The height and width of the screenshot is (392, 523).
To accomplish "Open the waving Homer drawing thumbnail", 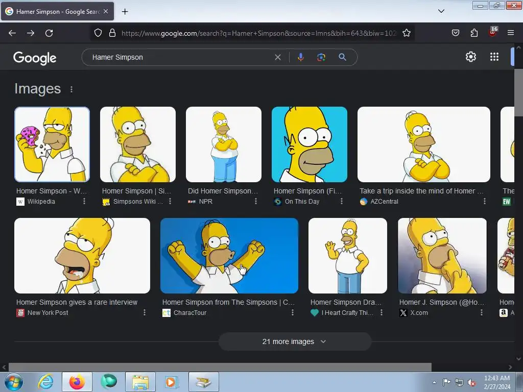I will 348,256.
